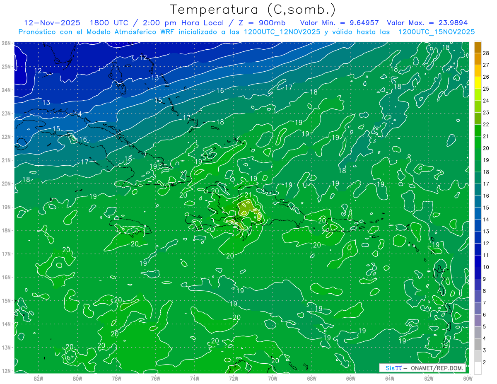Click the 17N latitude axis label
Image resolution: width=497 pixels, height=384 pixels.
(6, 254)
